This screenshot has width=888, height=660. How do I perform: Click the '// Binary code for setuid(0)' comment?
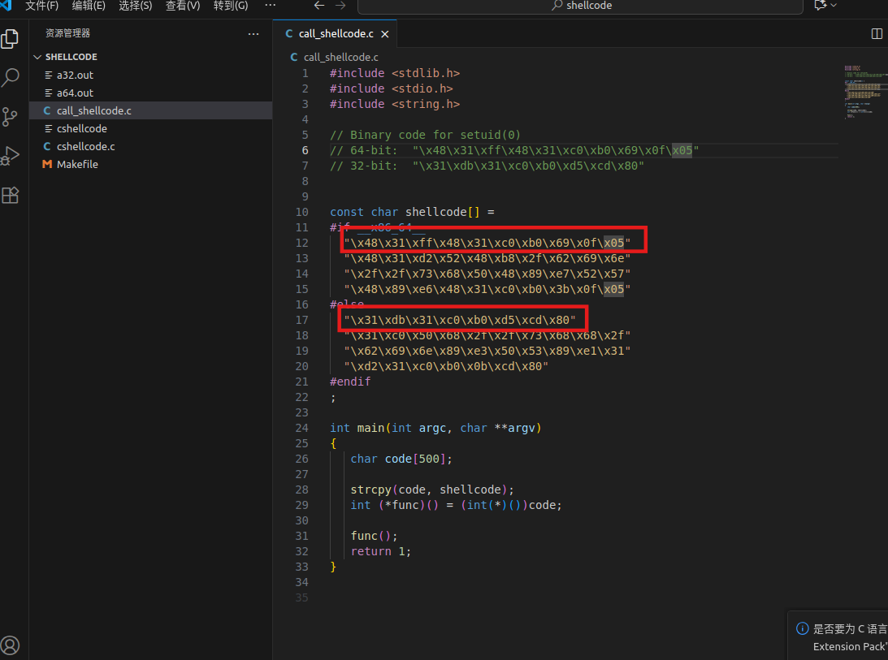tap(425, 135)
